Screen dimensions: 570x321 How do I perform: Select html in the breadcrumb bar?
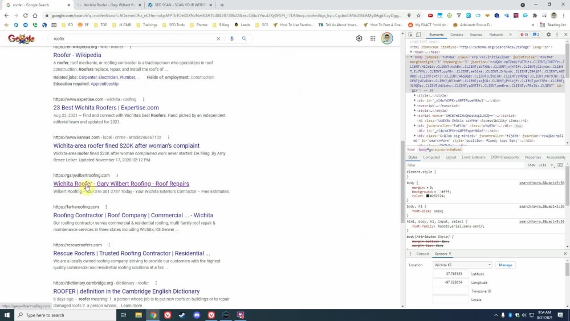coord(411,149)
